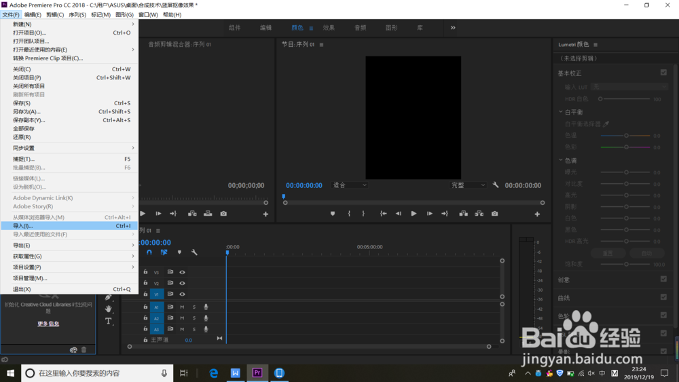This screenshot has width=679, height=382.
Task: Toggle V1 track visibility eye
Action: pyautogui.click(x=182, y=294)
